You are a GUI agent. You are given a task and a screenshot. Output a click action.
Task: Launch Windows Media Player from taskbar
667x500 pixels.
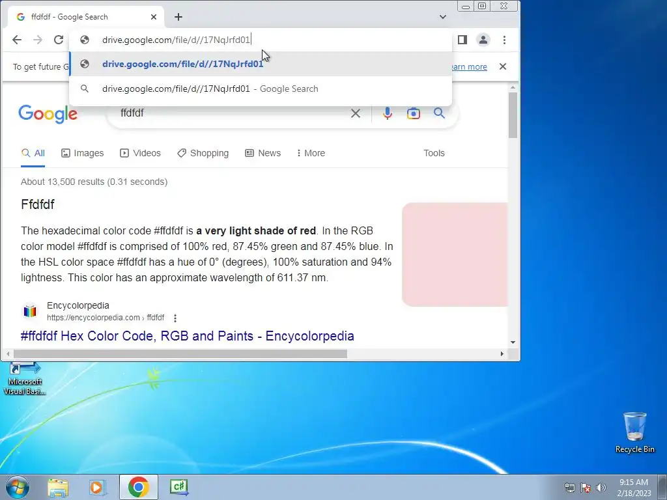click(x=98, y=487)
